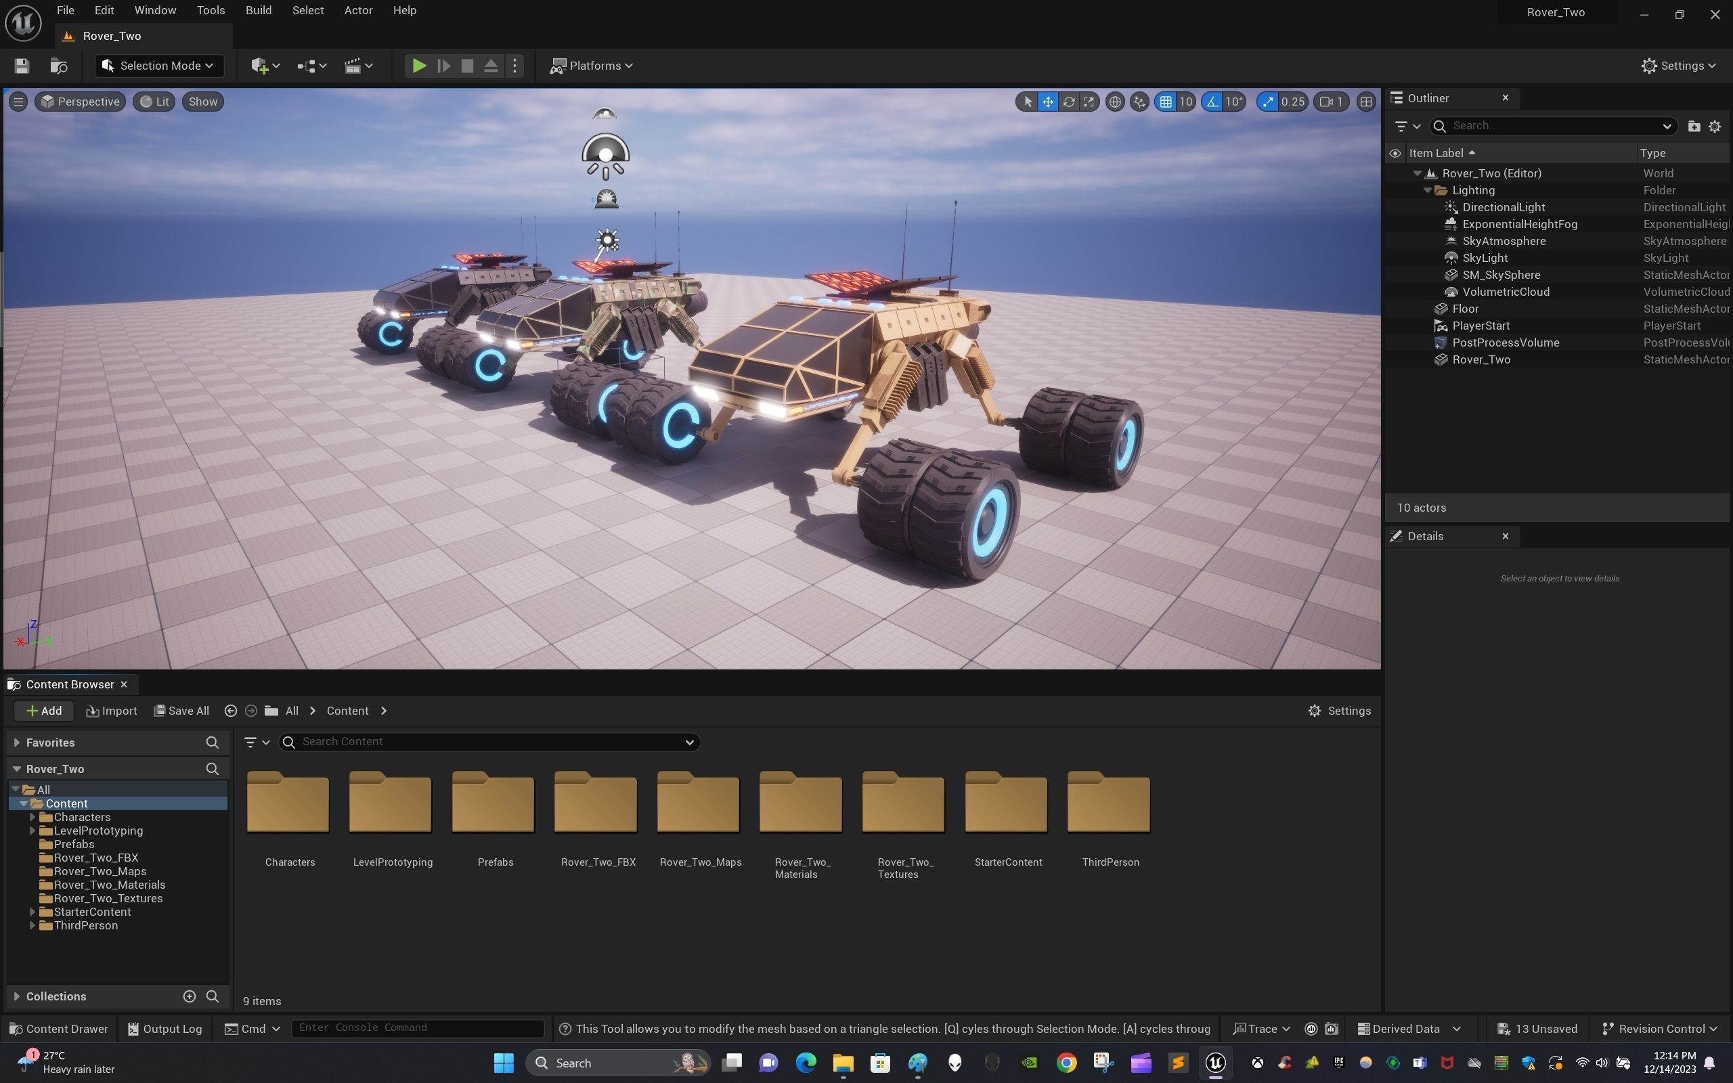1733x1083 pixels.
Task: Open viewport hamburger options menu
Action: pos(19,102)
